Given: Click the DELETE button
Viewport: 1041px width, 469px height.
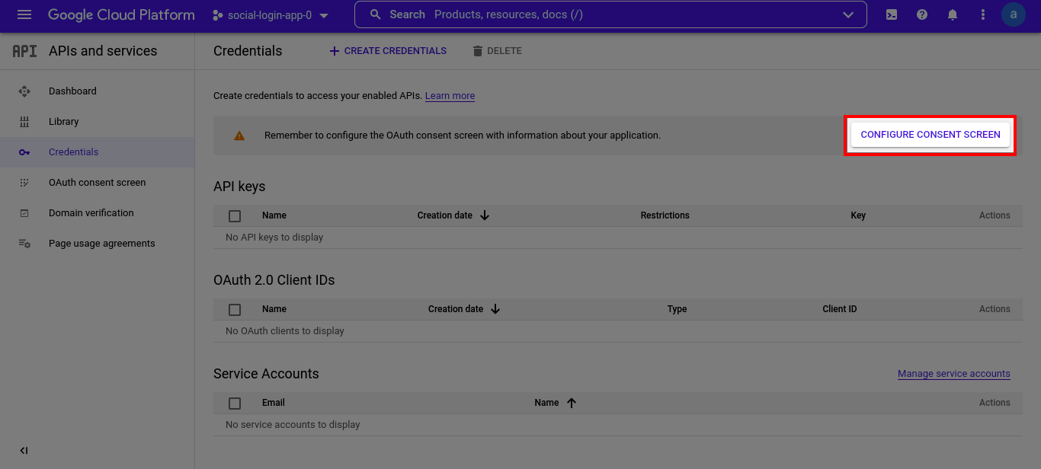Looking at the screenshot, I should pyautogui.click(x=497, y=51).
